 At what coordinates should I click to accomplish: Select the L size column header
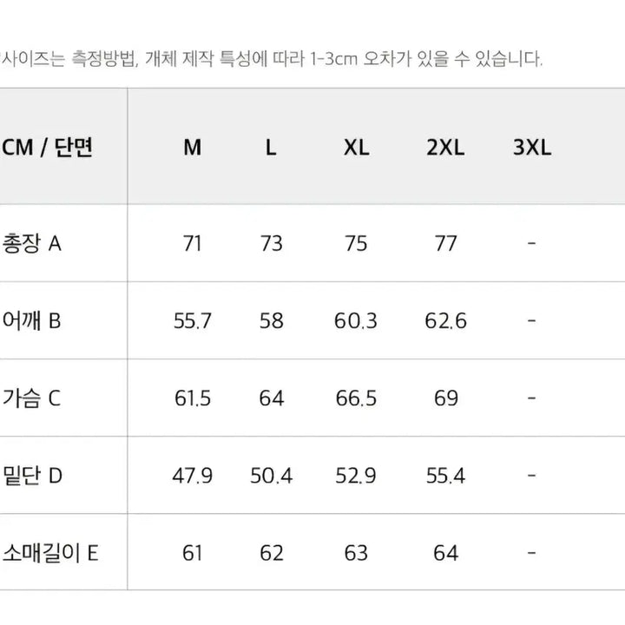click(x=271, y=148)
